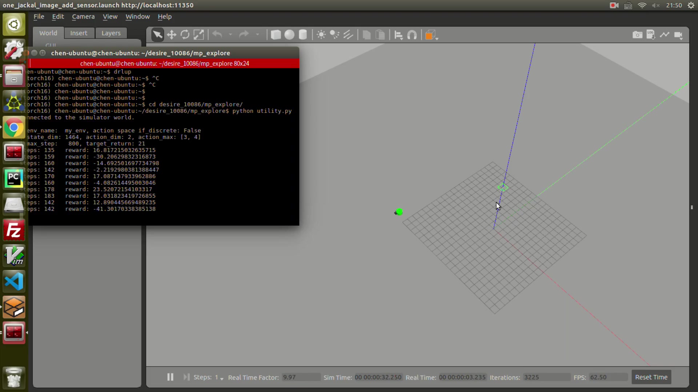Toggle arrow selection mode
698x392 pixels.
point(158,35)
